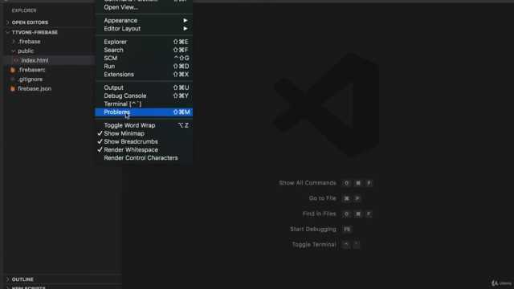The width and height of the screenshot is (514, 289).
Task: Toggle Word Wrap in the menu
Action: [144, 125]
